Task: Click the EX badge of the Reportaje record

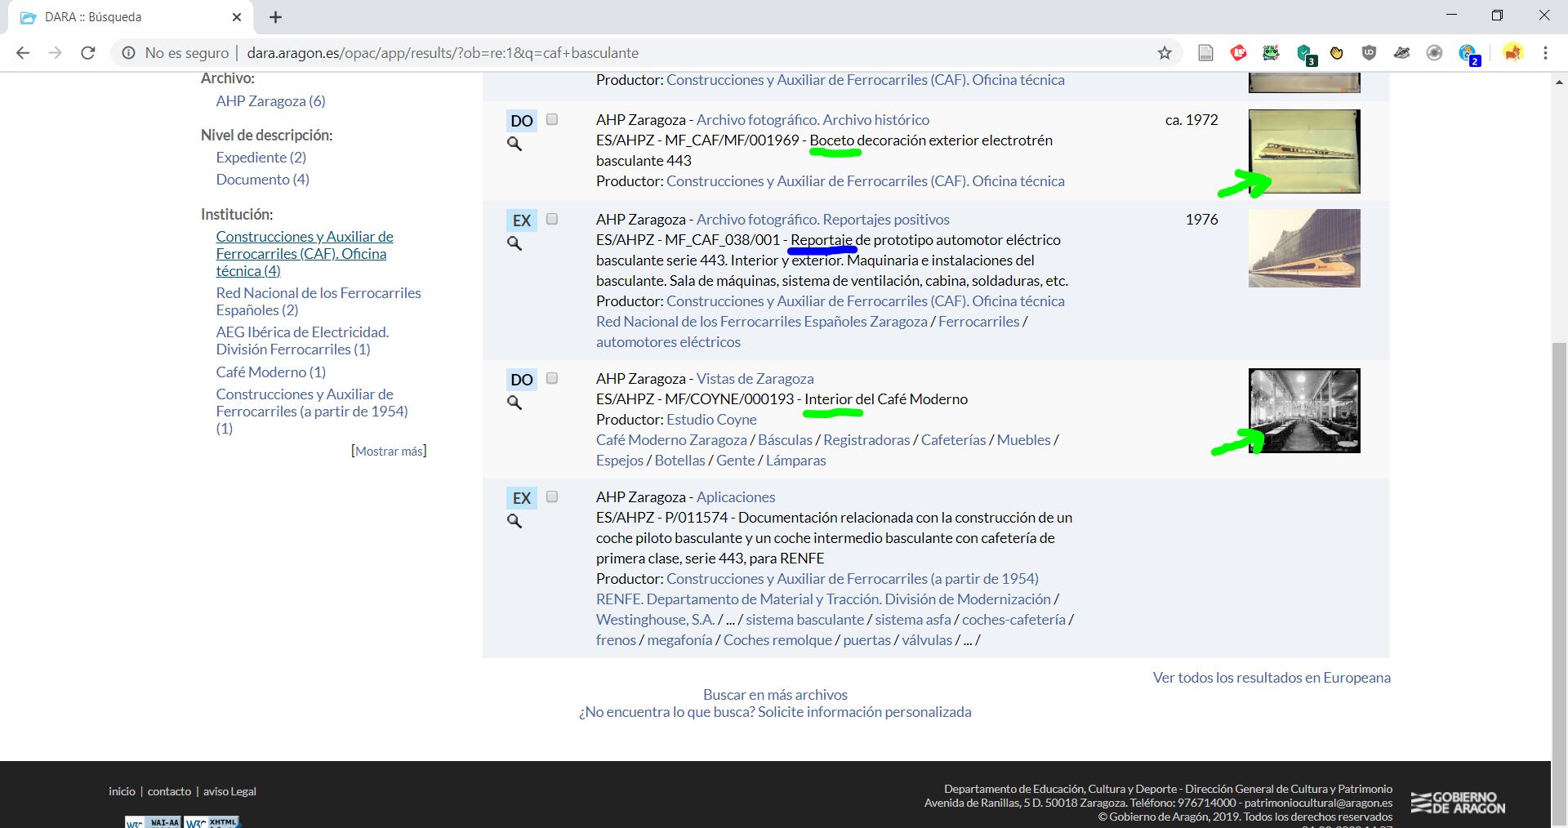Action: (x=522, y=220)
